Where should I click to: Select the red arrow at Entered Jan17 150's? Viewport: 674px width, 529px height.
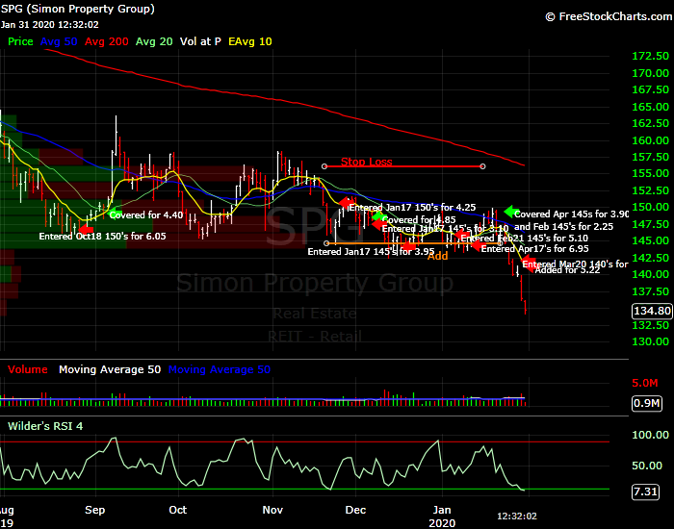tap(346, 203)
